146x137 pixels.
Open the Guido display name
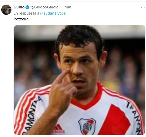point(19,7)
